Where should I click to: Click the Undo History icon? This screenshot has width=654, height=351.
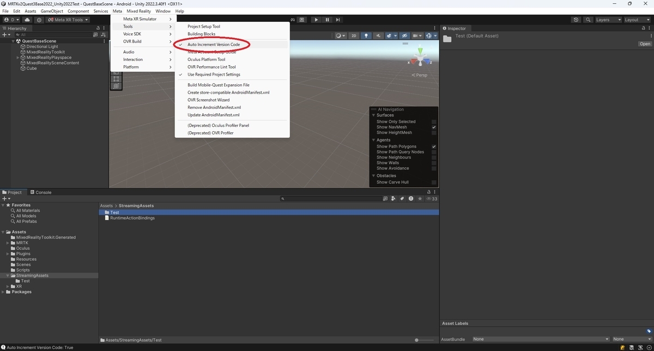click(576, 20)
